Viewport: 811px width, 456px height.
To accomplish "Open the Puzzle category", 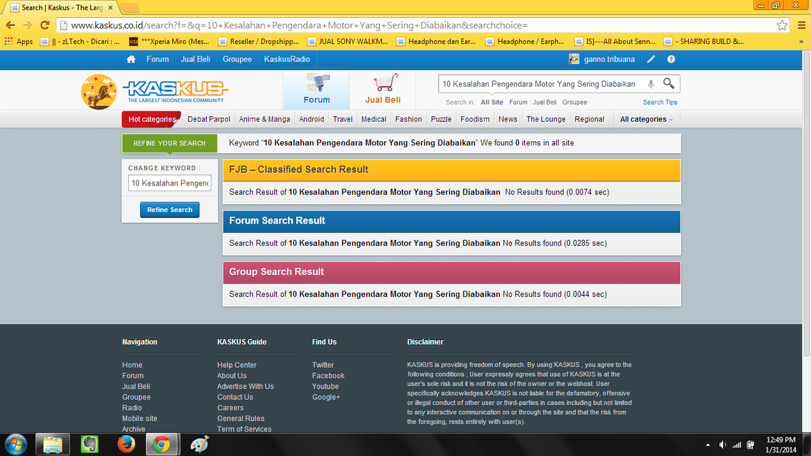I will pos(441,119).
